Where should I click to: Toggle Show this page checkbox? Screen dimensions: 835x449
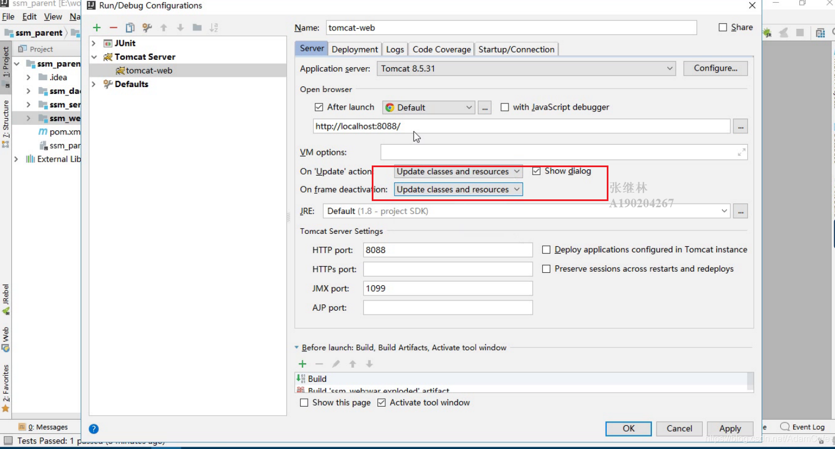click(x=304, y=403)
